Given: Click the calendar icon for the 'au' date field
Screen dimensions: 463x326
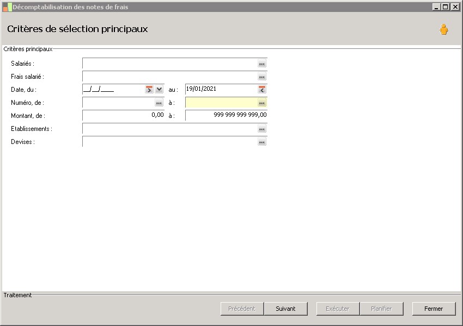Looking at the screenshot, I should click(x=262, y=89).
